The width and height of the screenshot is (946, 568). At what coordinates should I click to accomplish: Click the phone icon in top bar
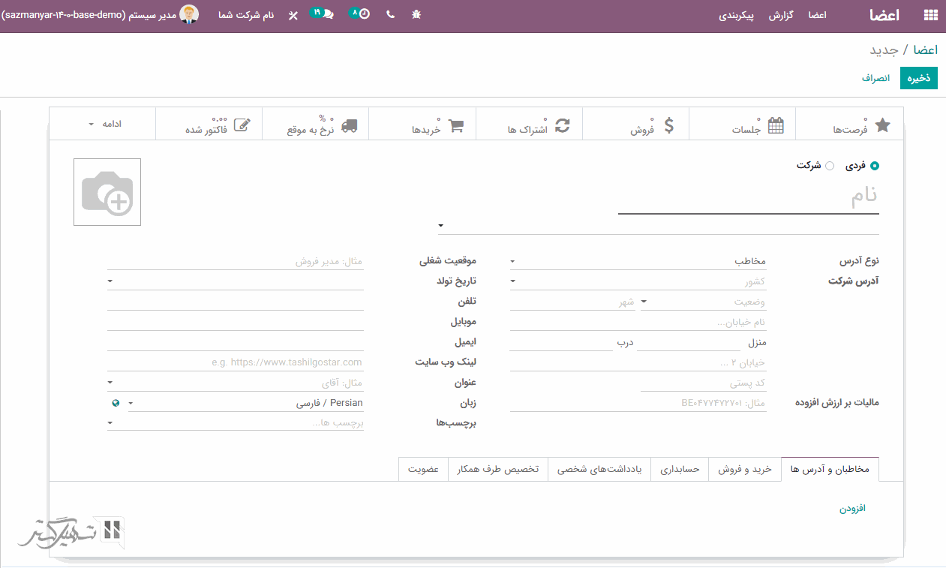coord(390,15)
